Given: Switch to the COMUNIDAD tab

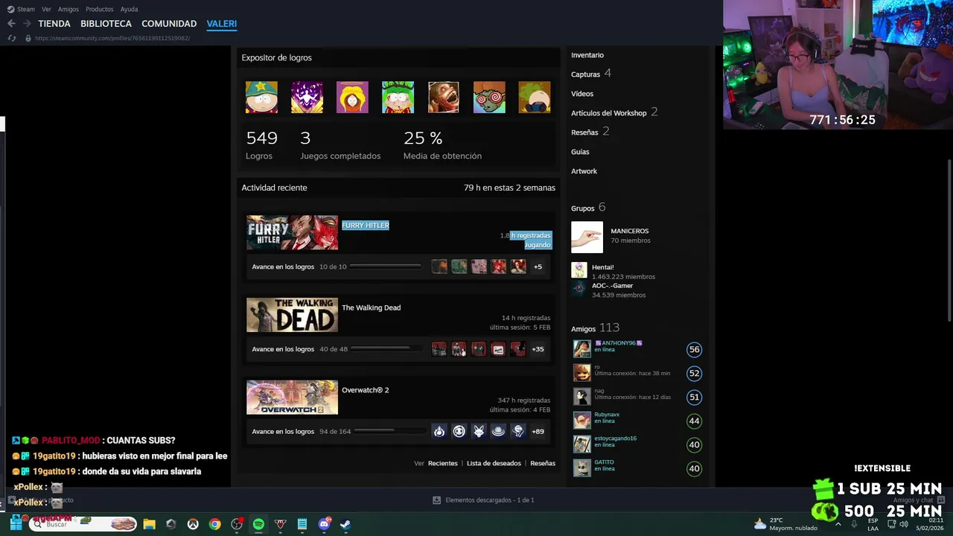Looking at the screenshot, I should point(169,24).
